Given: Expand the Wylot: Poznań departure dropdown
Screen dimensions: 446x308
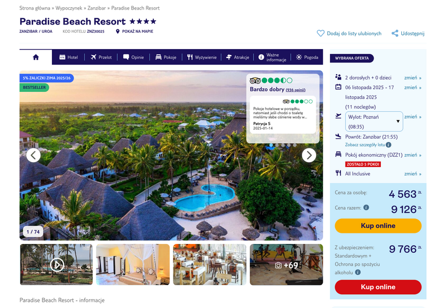Looking at the screenshot, I should pos(374,121).
